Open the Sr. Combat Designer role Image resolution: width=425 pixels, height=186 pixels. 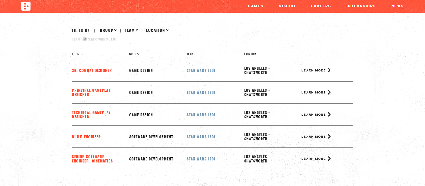tap(92, 70)
